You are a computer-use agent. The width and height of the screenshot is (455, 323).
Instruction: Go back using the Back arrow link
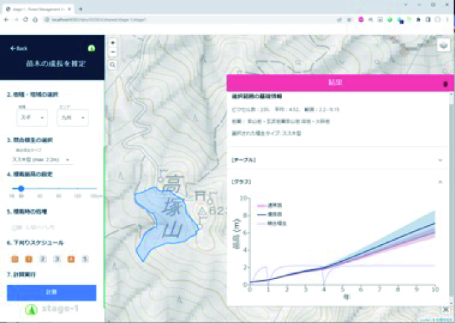19,48
